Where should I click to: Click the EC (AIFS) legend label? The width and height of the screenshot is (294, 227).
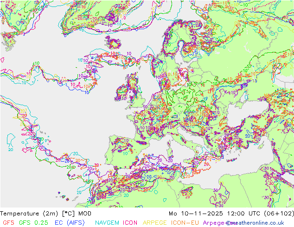click(70, 223)
